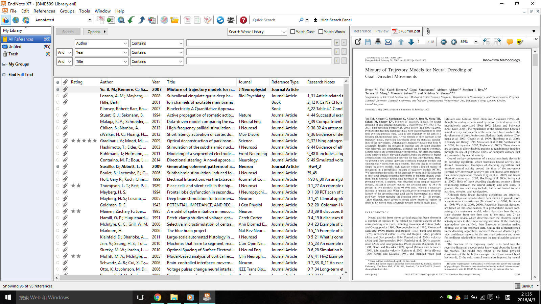Click the Import (green down arrow) icon

[x=131, y=20]
